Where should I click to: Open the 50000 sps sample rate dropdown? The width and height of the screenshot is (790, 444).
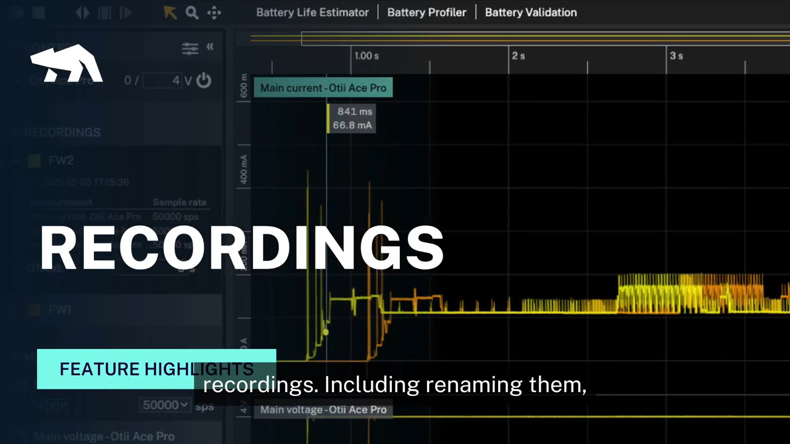point(165,405)
